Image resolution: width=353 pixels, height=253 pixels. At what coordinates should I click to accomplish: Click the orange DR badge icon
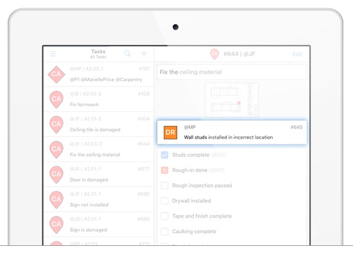pyautogui.click(x=170, y=132)
